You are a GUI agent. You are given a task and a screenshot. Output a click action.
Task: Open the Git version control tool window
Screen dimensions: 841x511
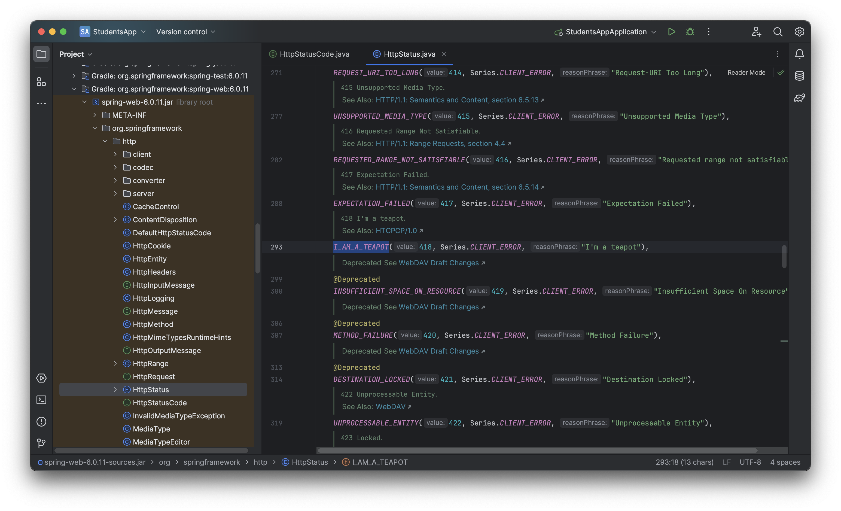pyautogui.click(x=41, y=443)
